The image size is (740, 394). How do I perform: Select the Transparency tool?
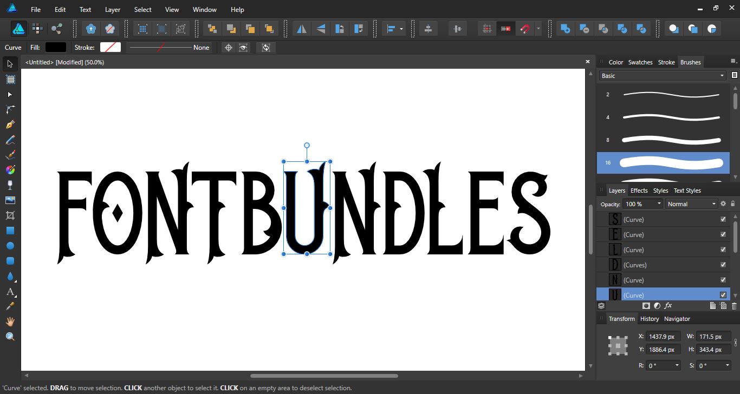10,185
